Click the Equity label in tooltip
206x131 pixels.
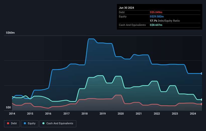(123, 16)
